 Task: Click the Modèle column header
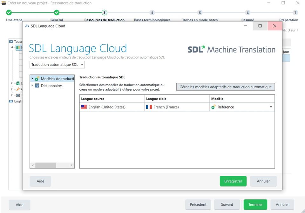242,99
